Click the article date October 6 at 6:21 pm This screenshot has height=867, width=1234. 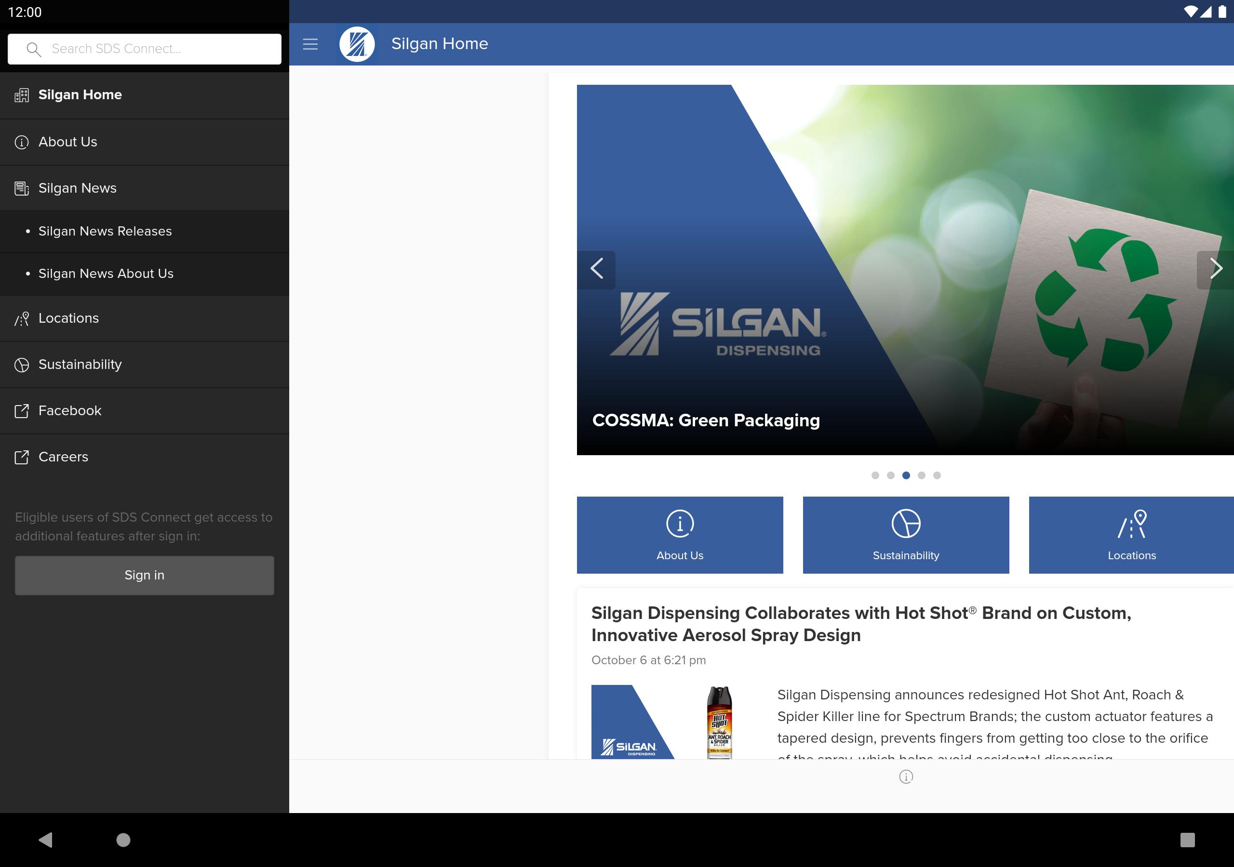pos(648,660)
